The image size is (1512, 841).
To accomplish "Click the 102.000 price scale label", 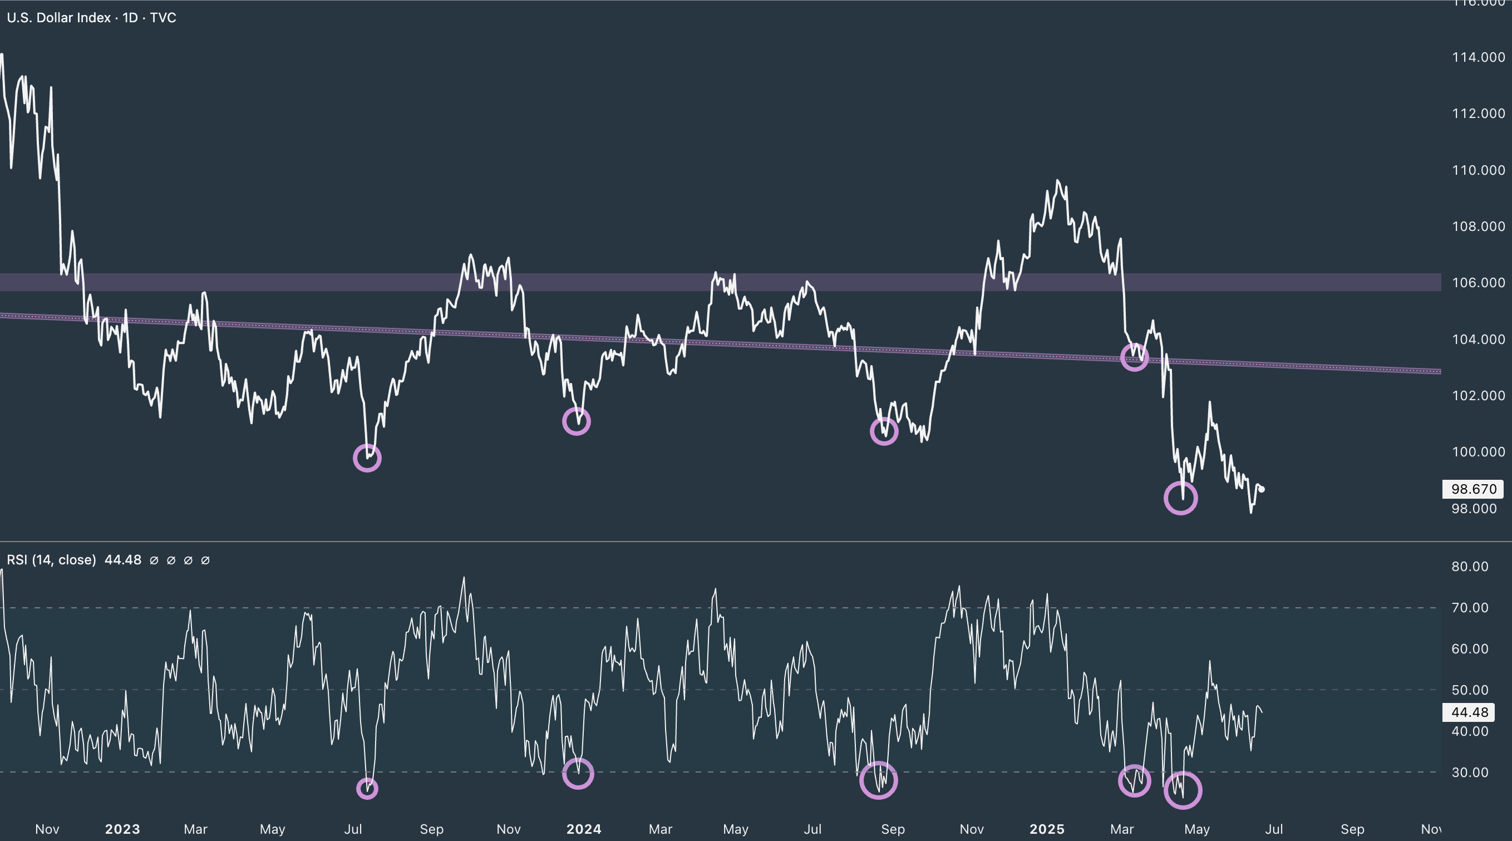I will pyautogui.click(x=1478, y=396).
